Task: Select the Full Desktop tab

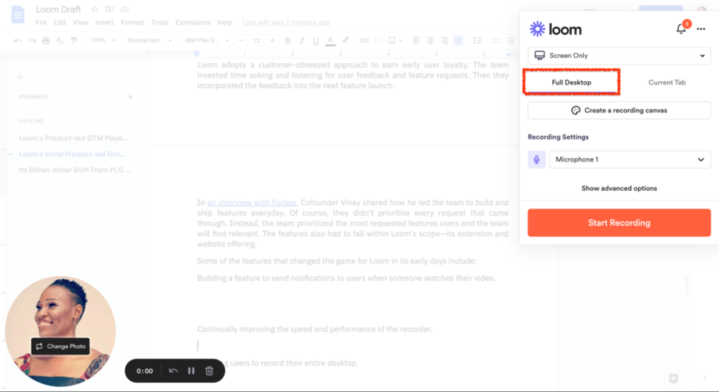Action: pos(572,83)
